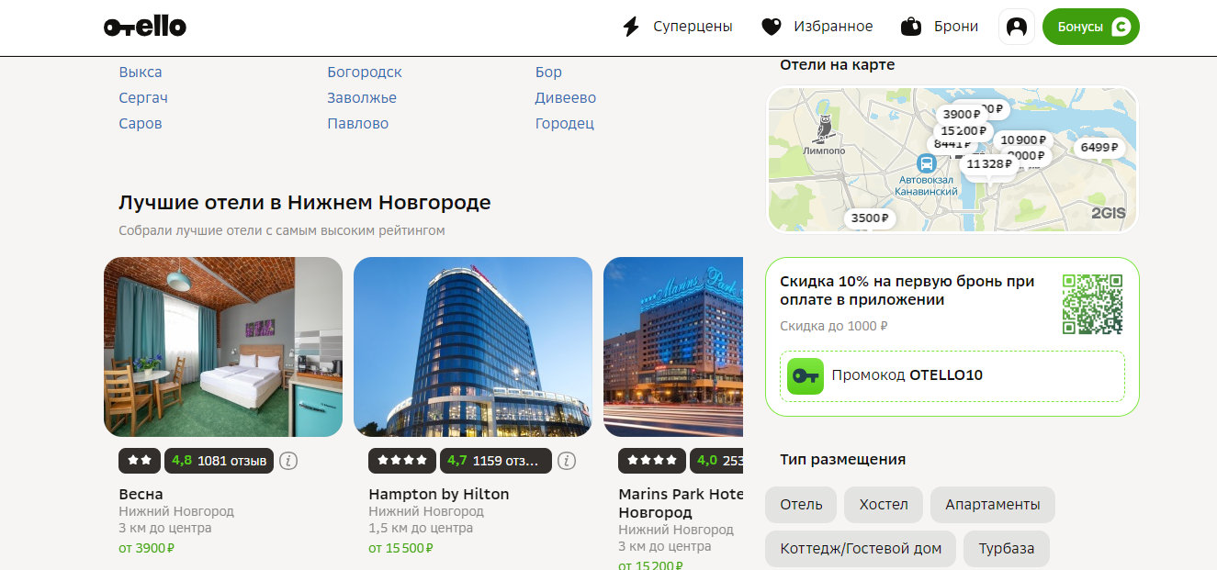Open the Выкса city link
Image resolution: width=1217 pixels, height=570 pixels.
coord(141,73)
